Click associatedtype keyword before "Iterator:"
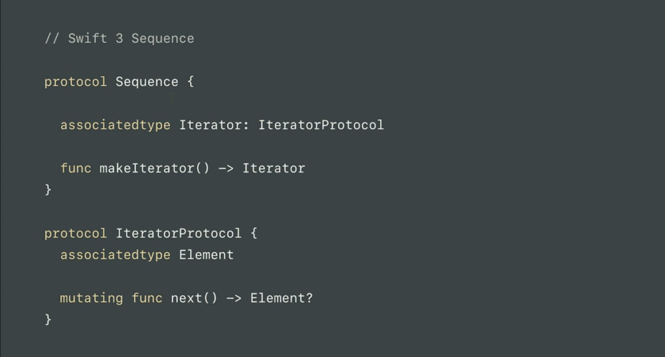Image resolution: width=665 pixels, height=357 pixels. (115, 125)
